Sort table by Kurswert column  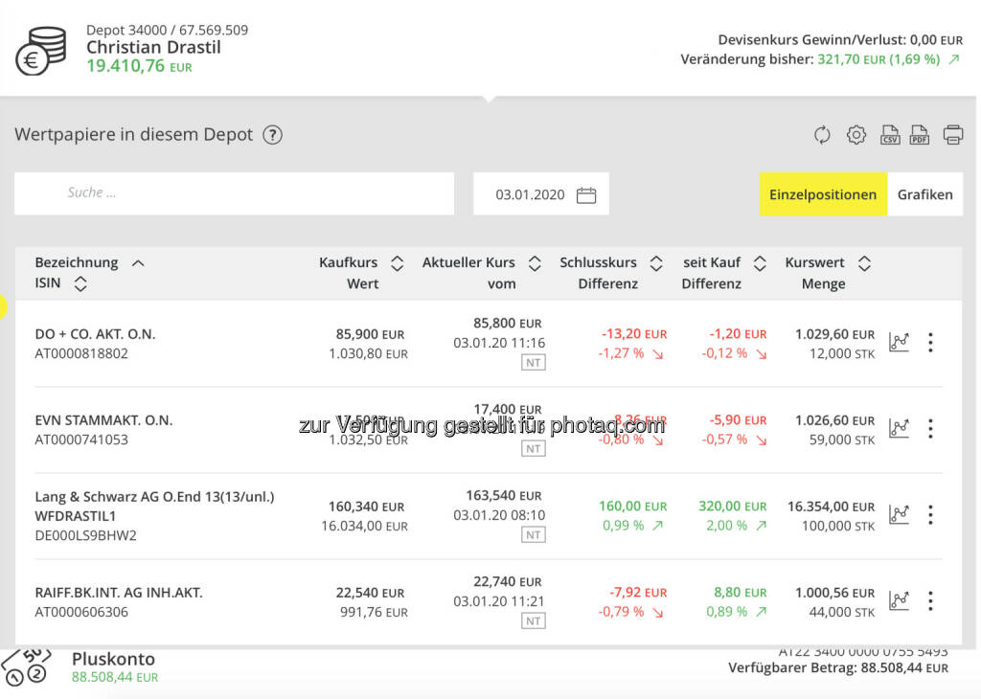pos(864,263)
